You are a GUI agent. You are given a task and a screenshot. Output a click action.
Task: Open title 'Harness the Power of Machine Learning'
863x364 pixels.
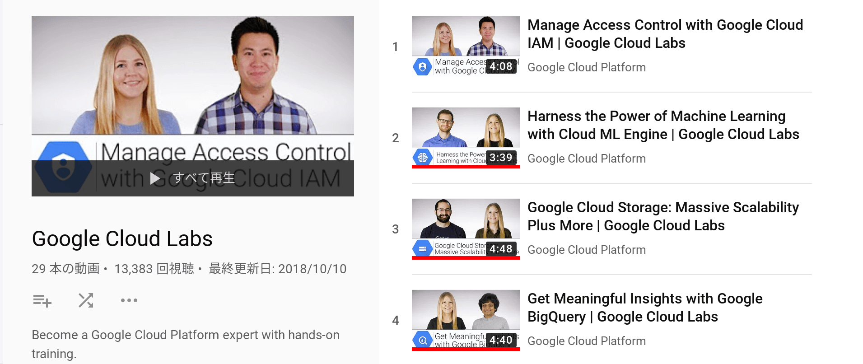pyautogui.click(x=663, y=125)
